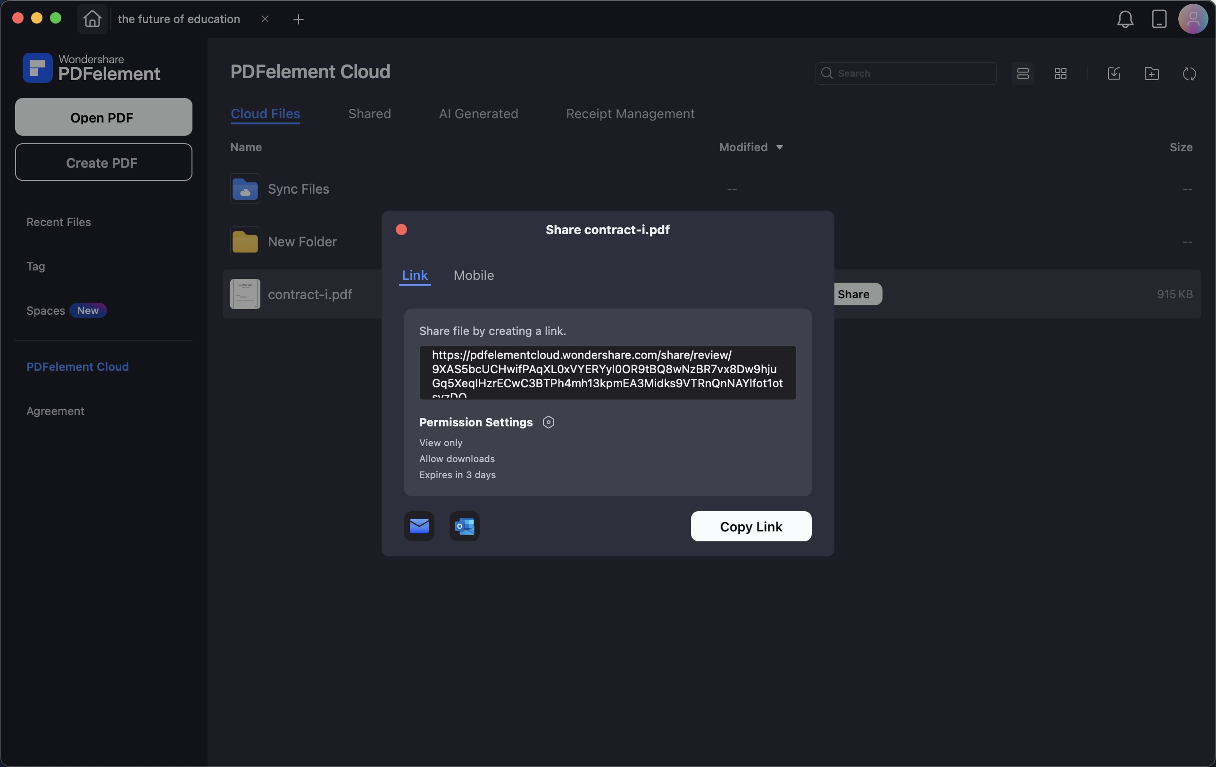Image resolution: width=1216 pixels, height=767 pixels.
Task: Select the New Folder row name
Action: pos(302,242)
